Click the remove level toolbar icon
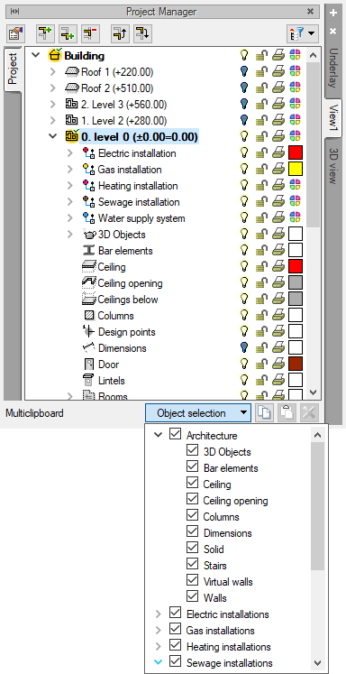The width and height of the screenshot is (346, 674). click(90, 33)
